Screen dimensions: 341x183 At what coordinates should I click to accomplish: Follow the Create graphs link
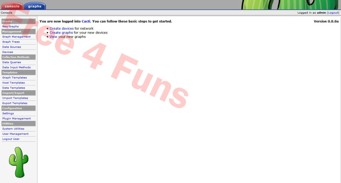(x=61, y=32)
